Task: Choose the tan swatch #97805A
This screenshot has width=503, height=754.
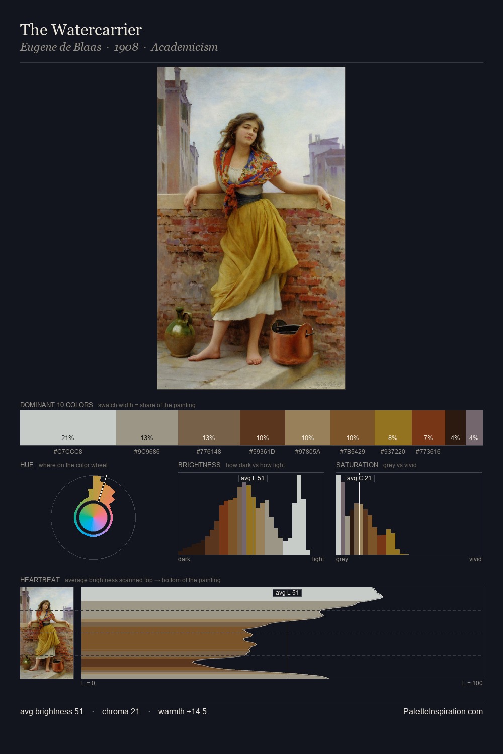Action: pyautogui.click(x=308, y=428)
